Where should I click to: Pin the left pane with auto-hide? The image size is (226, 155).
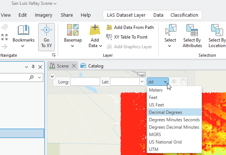[x=33, y=67]
